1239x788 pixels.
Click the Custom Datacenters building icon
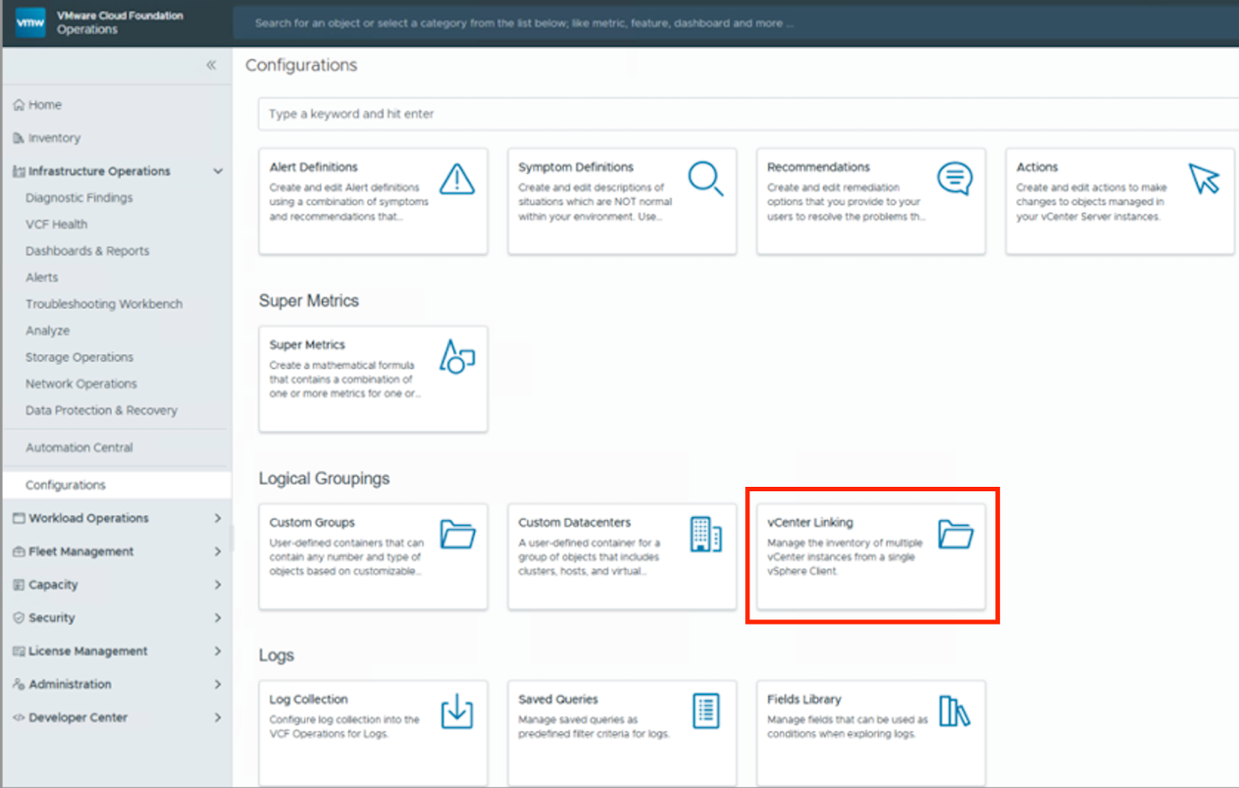(706, 534)
